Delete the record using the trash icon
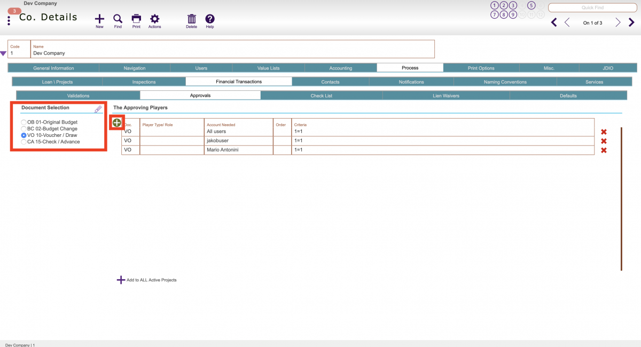 coord(191,18)
